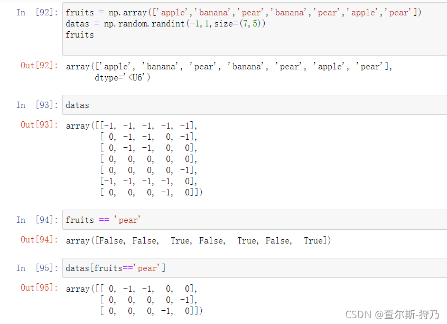Click the In [95] prompt label

pos(37,268)
